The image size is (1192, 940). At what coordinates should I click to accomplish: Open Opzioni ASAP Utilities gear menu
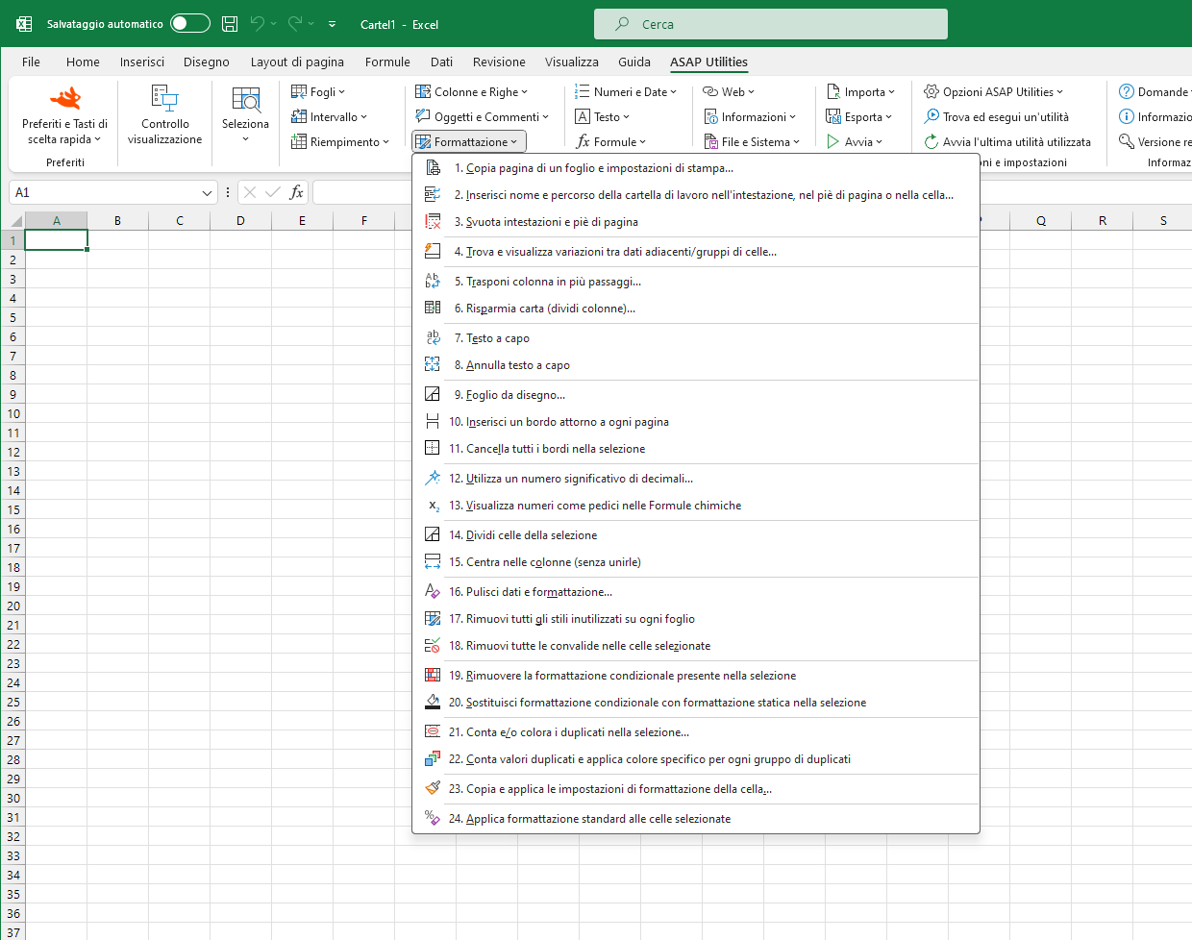tap(994, 92)
